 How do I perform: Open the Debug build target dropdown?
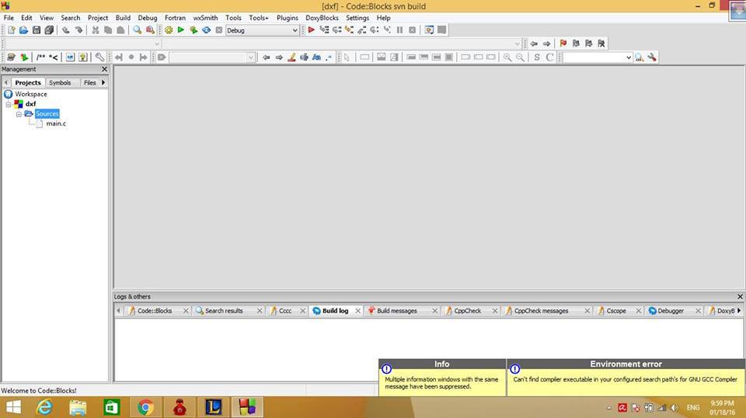click(295, 30)
